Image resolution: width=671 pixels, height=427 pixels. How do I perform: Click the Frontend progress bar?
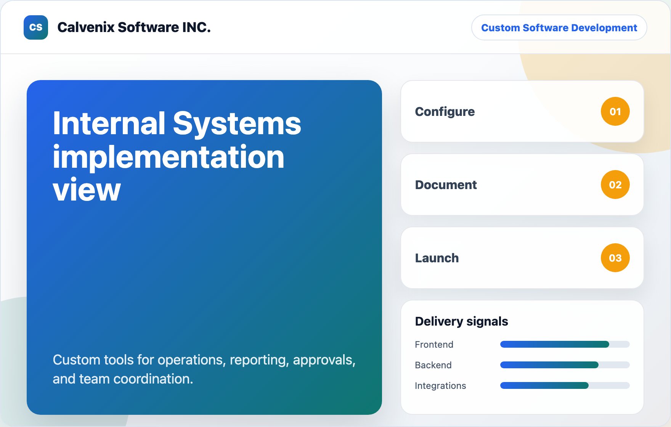point(565,344)
